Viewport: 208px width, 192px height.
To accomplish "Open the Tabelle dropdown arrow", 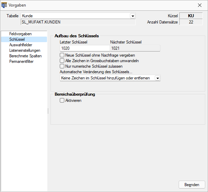I will 133,16.
